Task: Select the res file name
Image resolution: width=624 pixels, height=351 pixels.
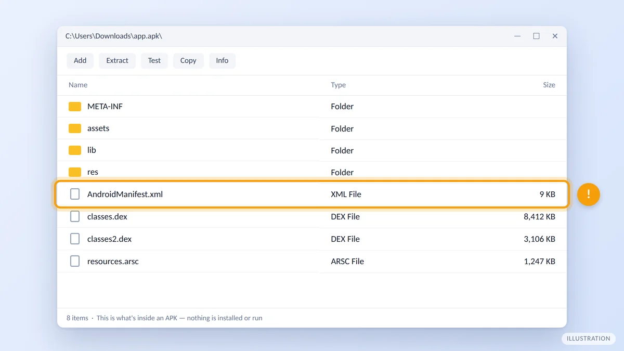Action: tap(93, 172)
